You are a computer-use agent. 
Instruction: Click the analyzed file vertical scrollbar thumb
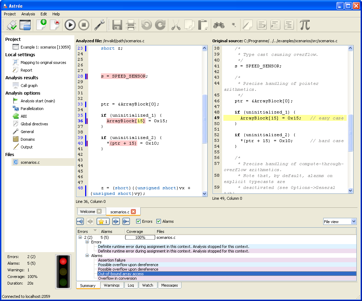pyautogui.click(x=205, y=119)
